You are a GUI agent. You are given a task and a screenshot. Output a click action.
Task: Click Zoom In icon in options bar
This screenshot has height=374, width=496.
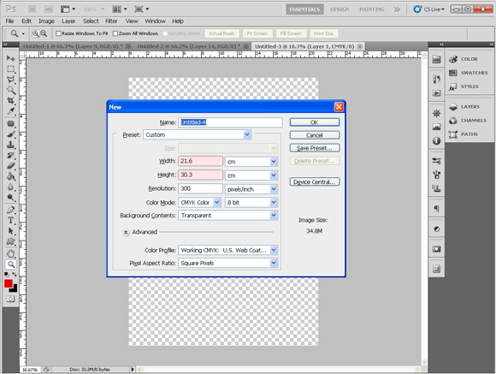(35, 33)
